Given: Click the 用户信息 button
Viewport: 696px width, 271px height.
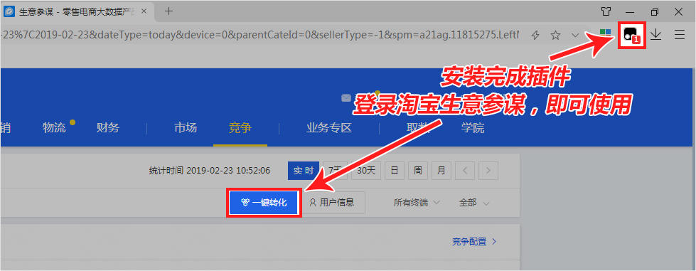Looking at the screenshot, I should tap(333, 203).
